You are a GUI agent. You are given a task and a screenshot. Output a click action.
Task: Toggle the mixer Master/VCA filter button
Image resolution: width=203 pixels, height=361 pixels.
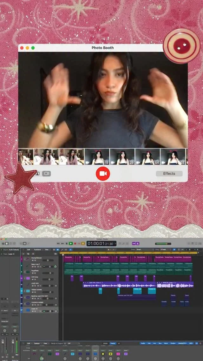point(182,343)
